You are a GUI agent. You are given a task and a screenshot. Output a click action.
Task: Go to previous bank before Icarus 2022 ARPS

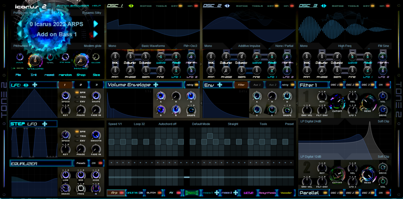(20, 24)
